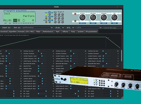
Task: Toggle the MUTE/SOLO panel button
Action: click(55, 14)
